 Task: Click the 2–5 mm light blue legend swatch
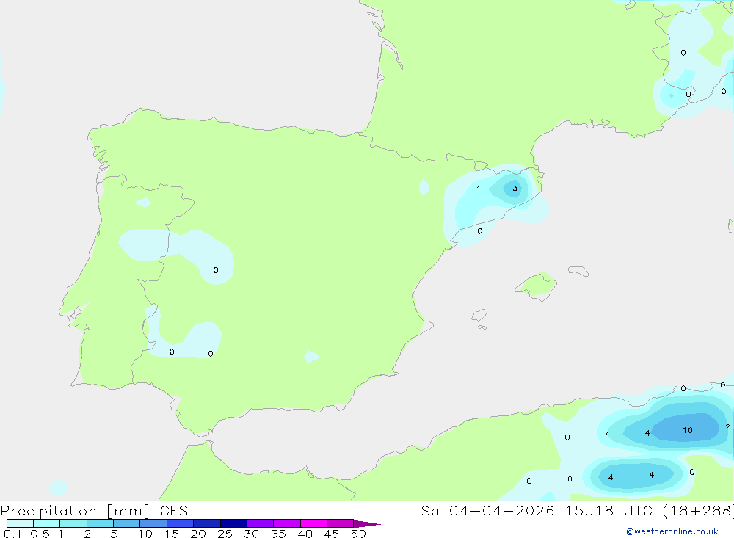(100, 523)
